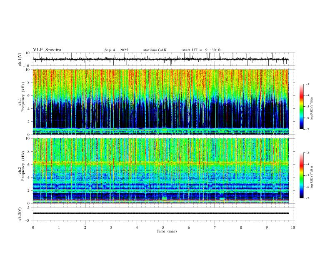Click the "-4" label on ch.2 colorbar

click(x=307, y=164)
